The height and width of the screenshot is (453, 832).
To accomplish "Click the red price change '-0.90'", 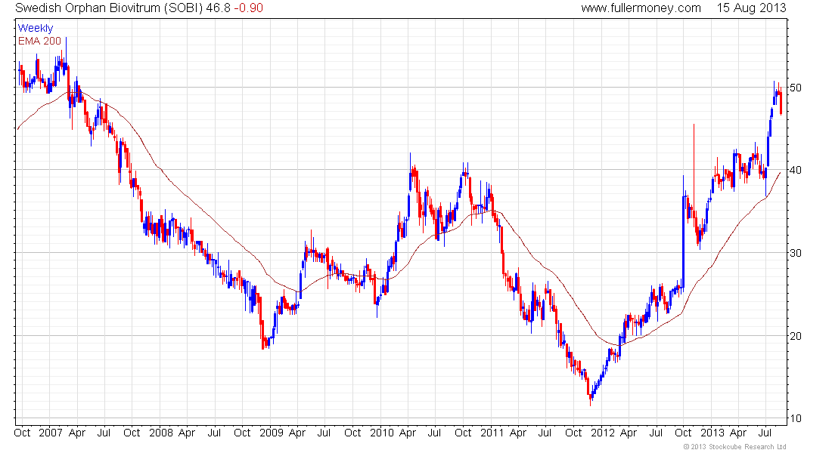I will point(248,8).
